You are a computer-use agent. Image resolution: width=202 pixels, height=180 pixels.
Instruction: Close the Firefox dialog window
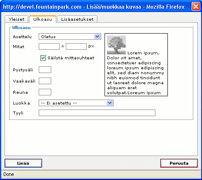(196, 6)
